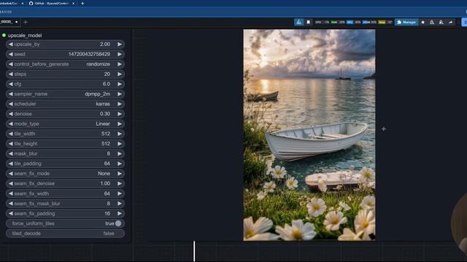
Task: Increase mask_blur with right arrow
Action: (120, 154)
